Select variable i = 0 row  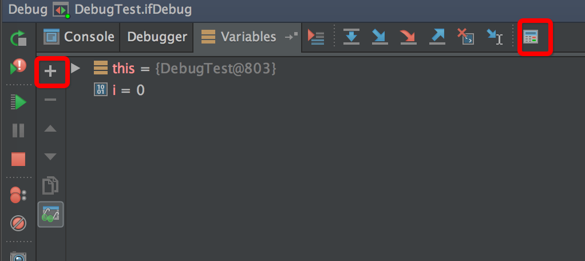click(x=119, y=90)
